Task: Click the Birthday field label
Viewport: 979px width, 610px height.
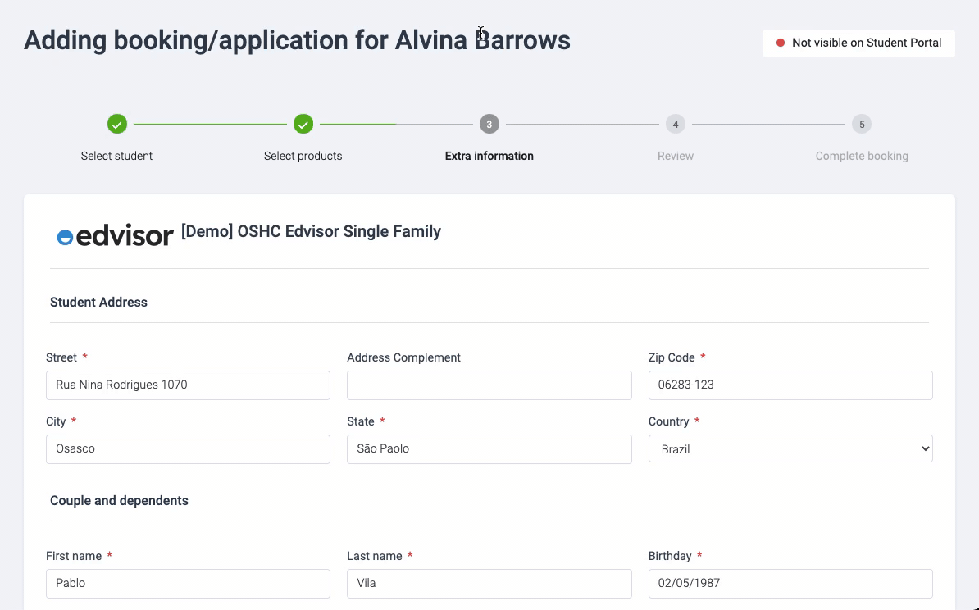Action: (x=669, y=557)
